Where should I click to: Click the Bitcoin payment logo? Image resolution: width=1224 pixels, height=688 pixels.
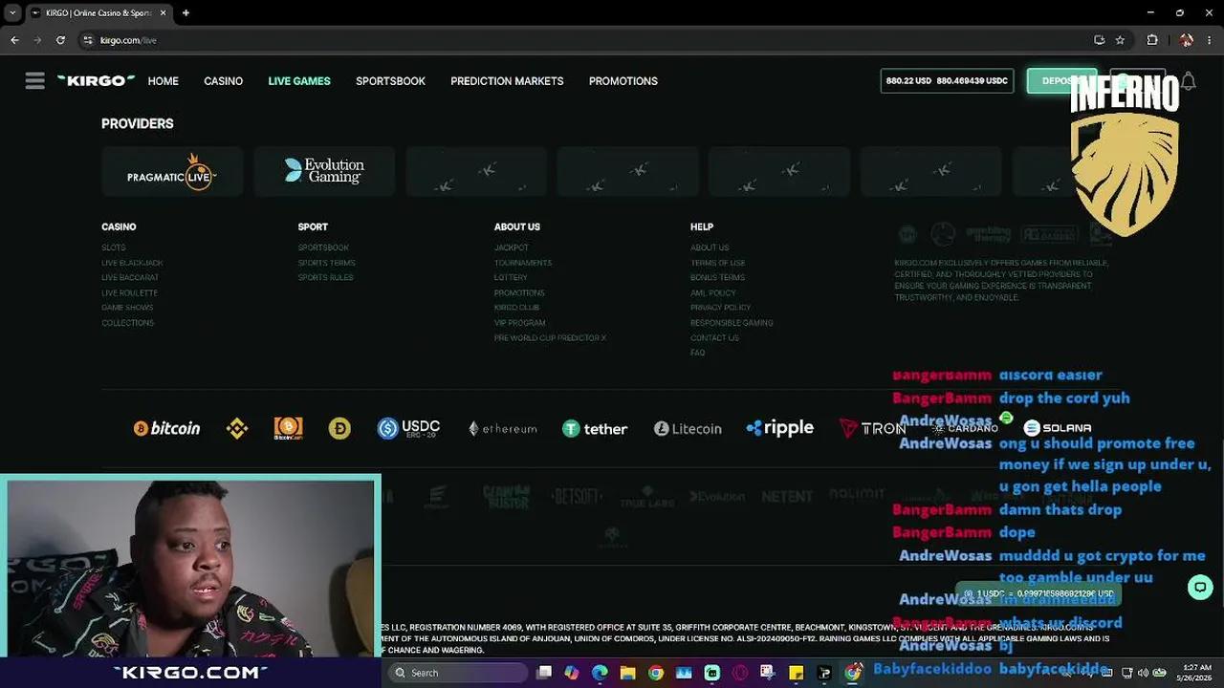coord(167,429)
